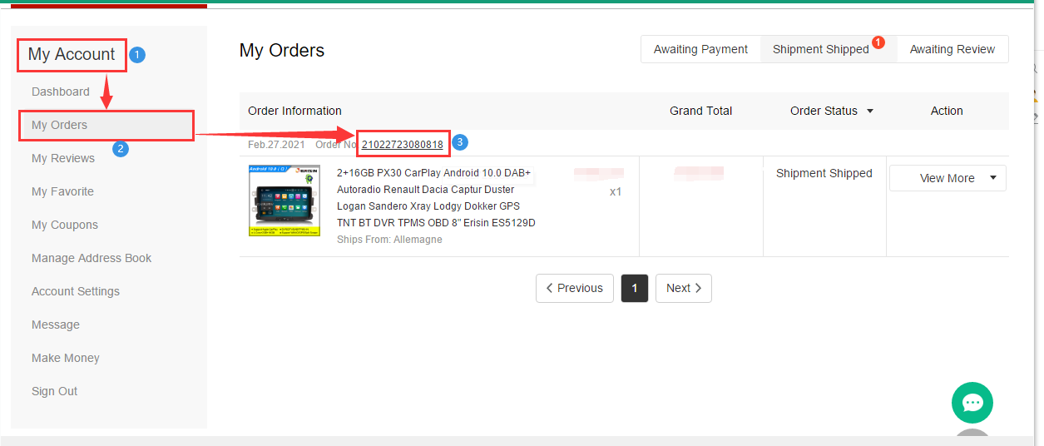1044x446 pixels.
Task: Go to the Next orders page
Action: pos(684,288)
